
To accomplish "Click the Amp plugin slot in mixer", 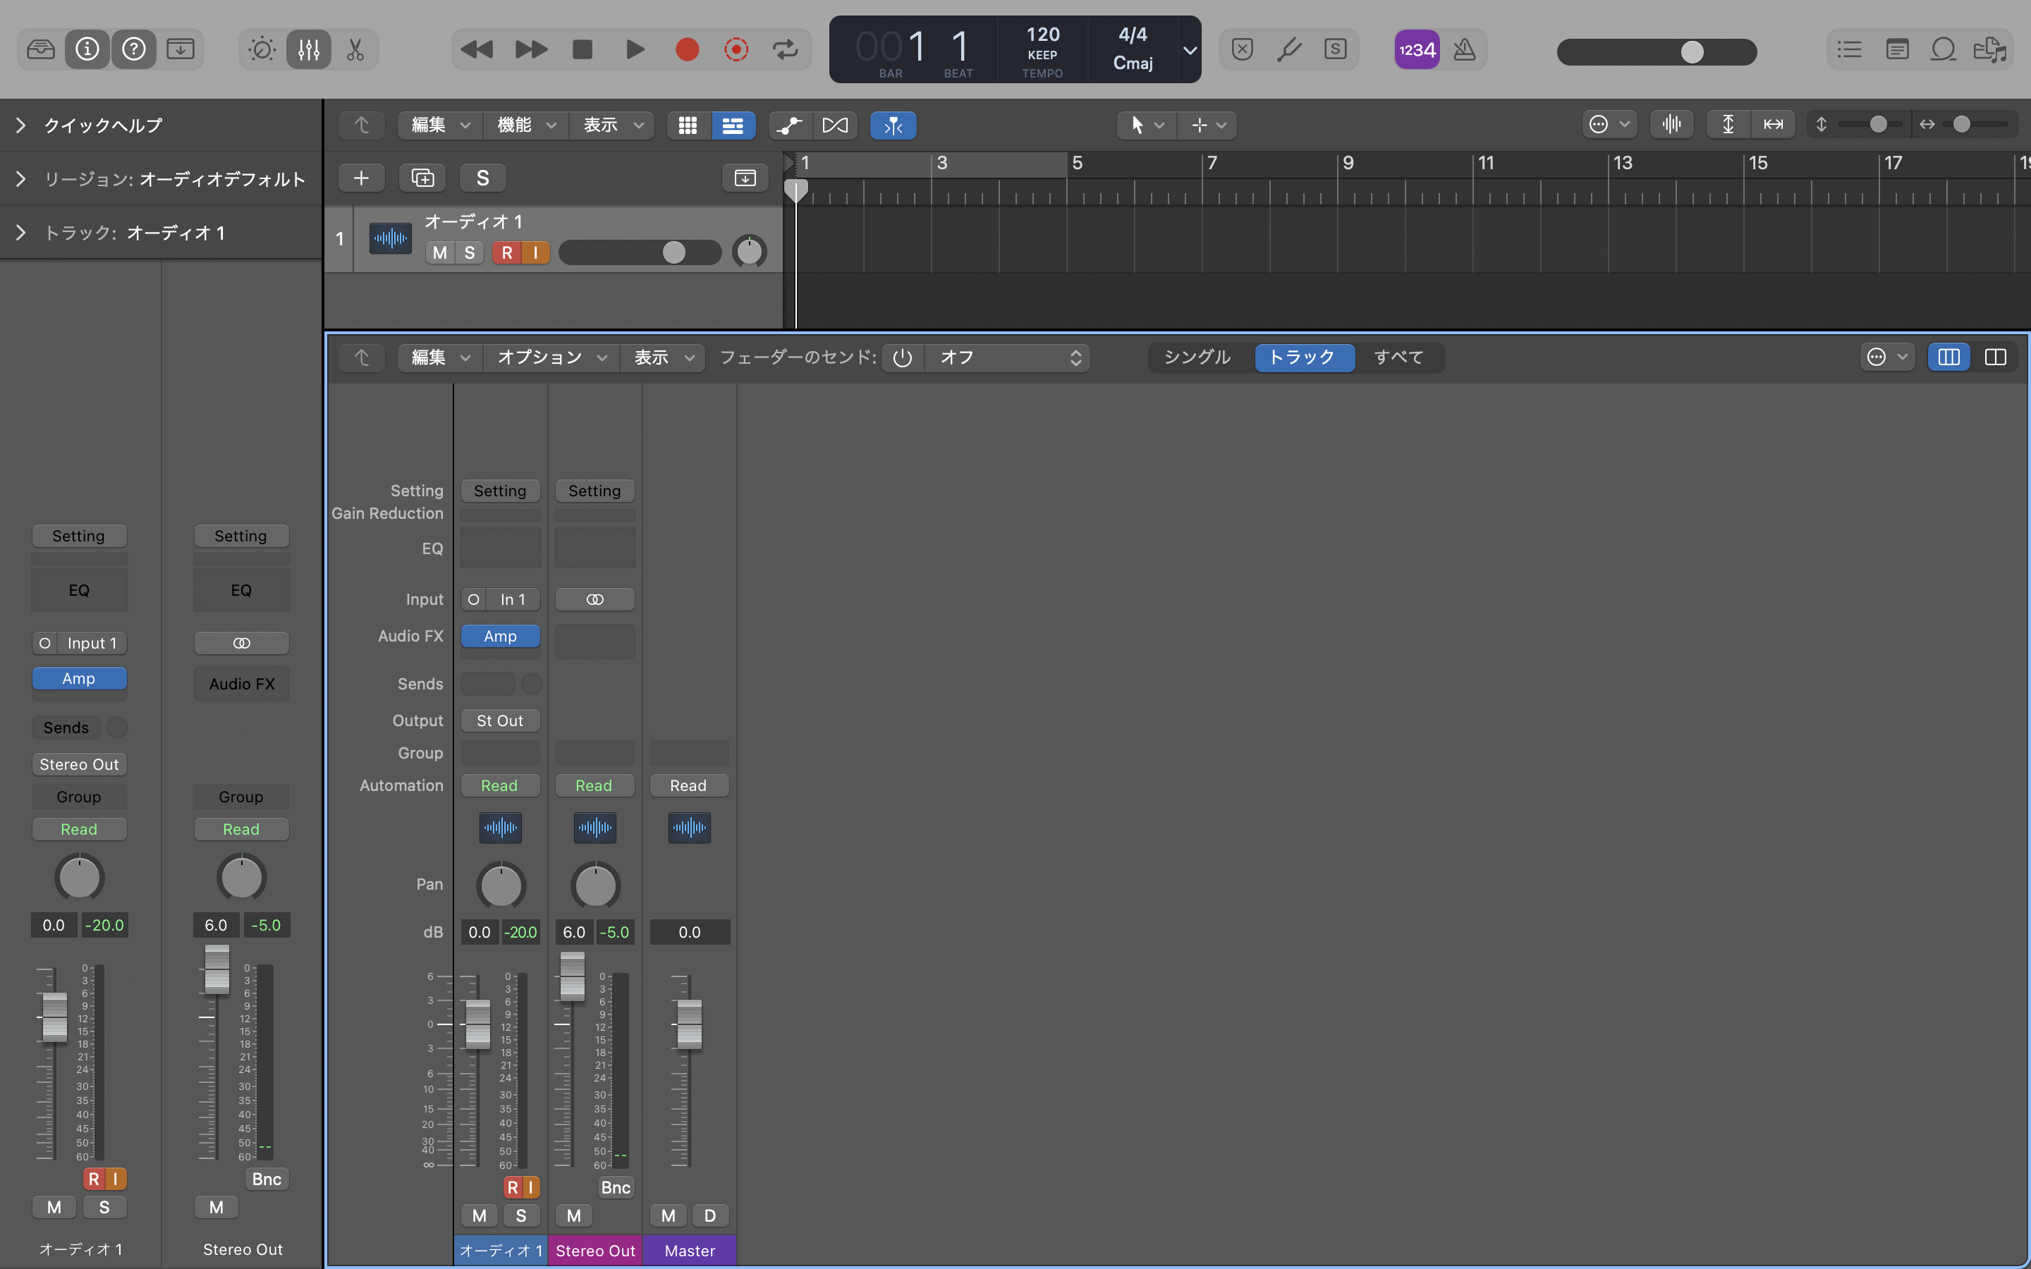I will (x=500, y=636).
